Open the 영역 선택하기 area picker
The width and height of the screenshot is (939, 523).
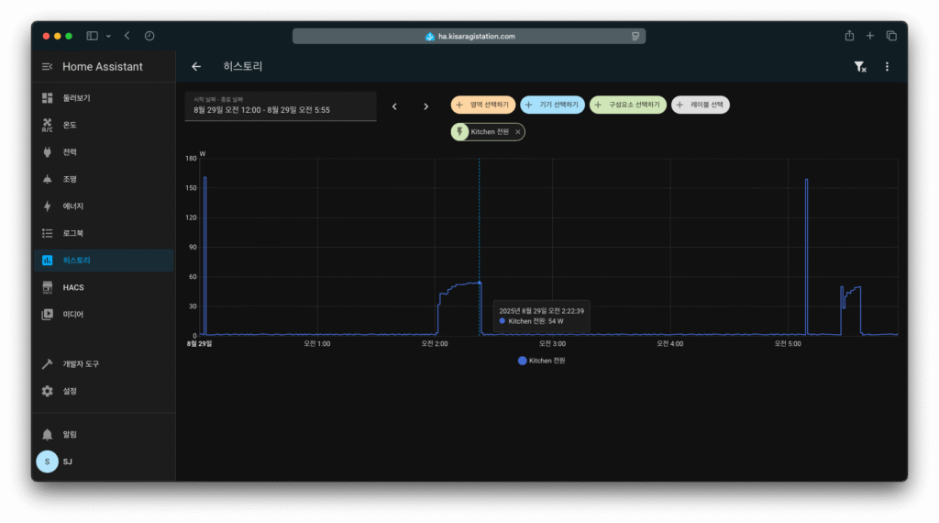(482, 106)
